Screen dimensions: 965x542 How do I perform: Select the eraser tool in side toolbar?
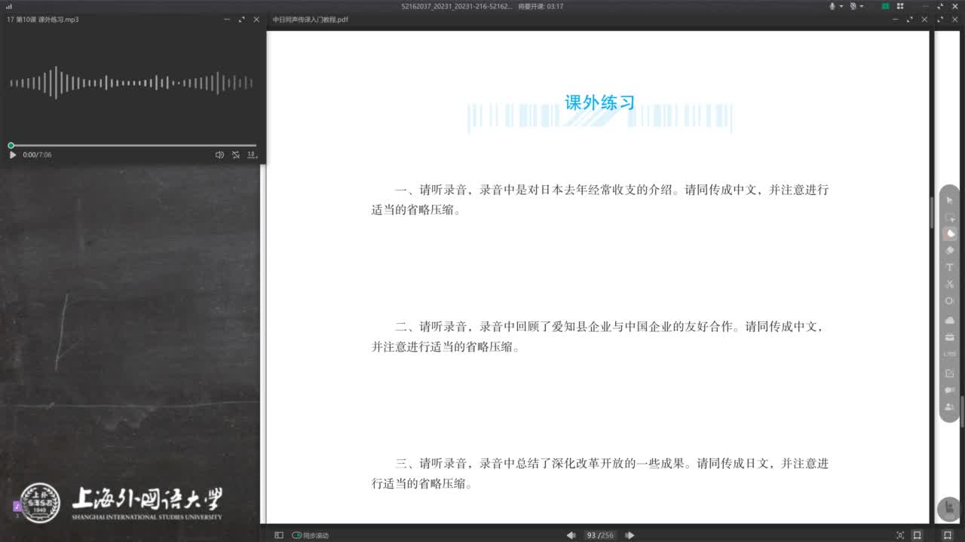(x=950, y=250)
